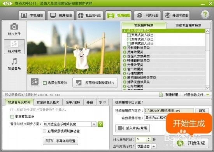Open 锁屏相册 tab

click(61, 16)
